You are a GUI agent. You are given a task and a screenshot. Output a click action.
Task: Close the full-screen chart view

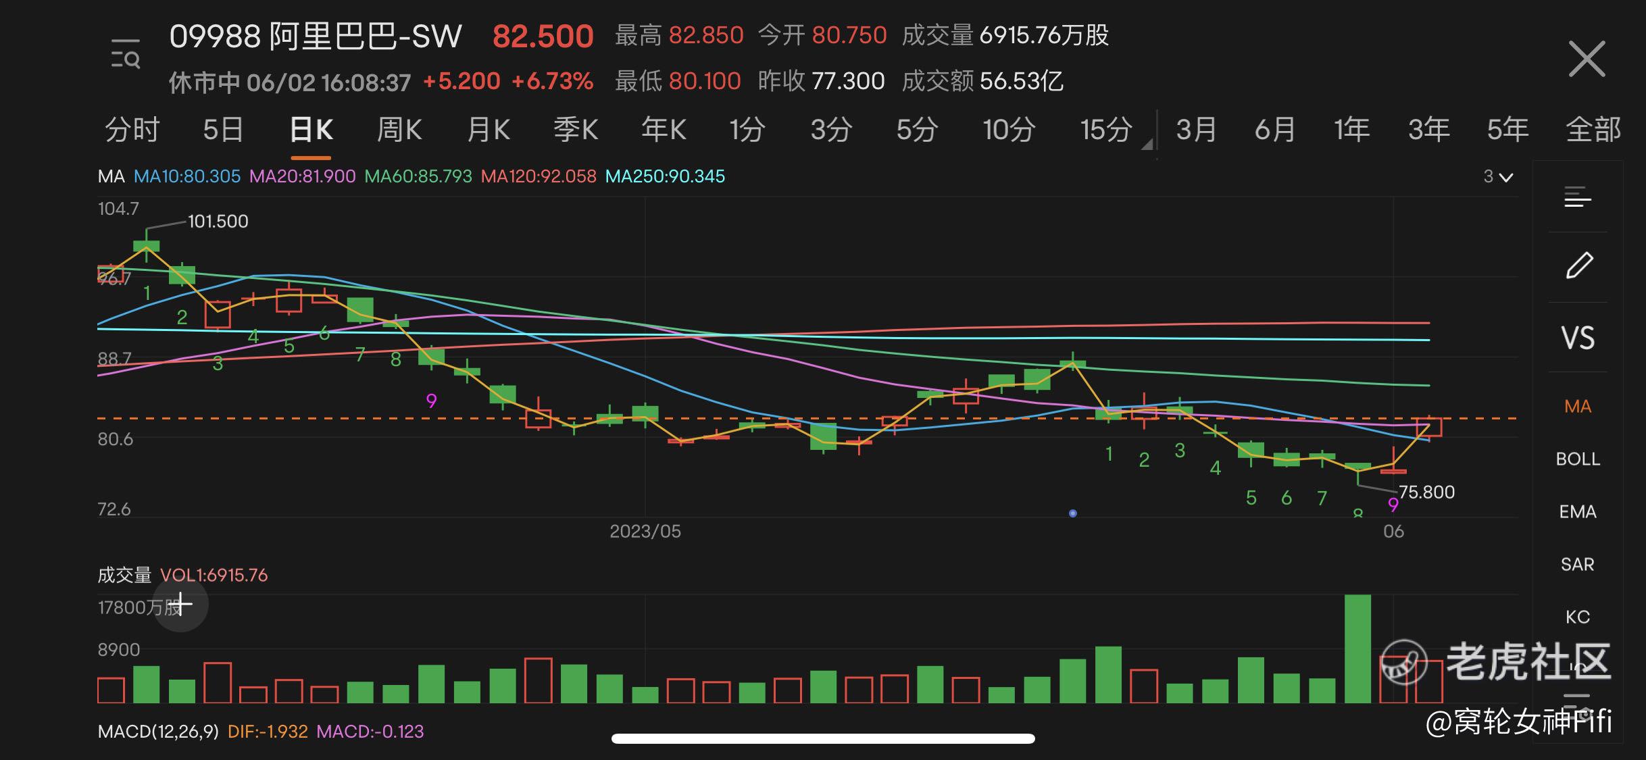pos(1586,59)
